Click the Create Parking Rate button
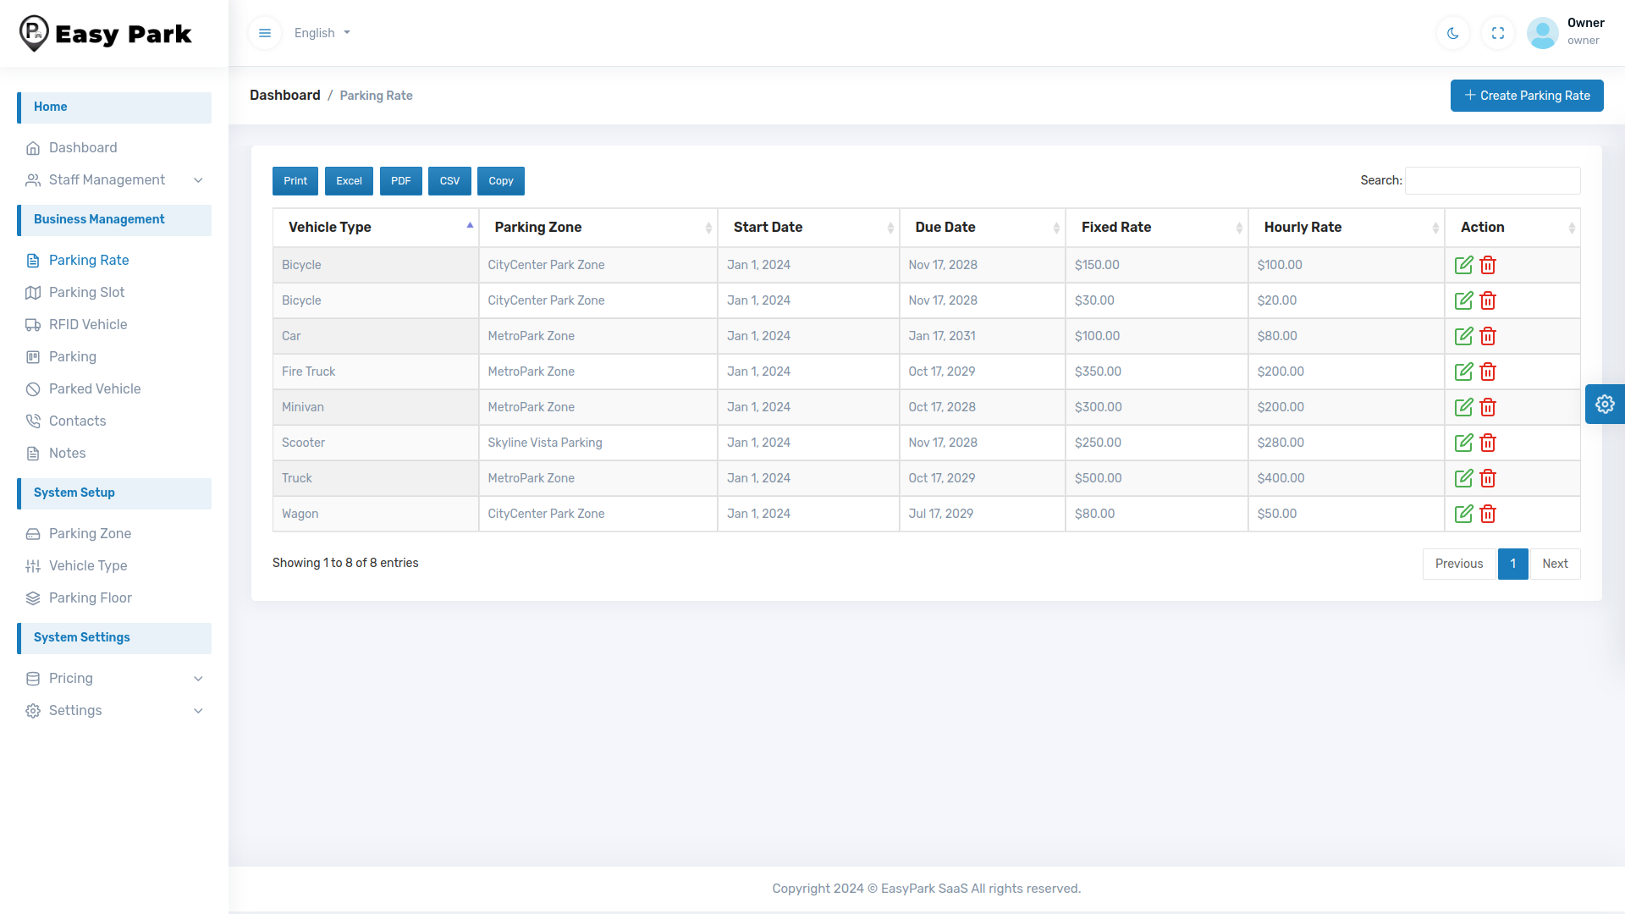The height and width of the screenshot is (914, 1625). click(1527, 95)
